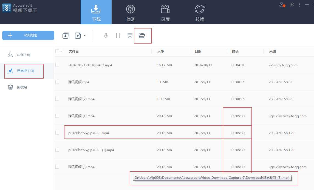Screen dimensions: 314x190
Task: Switch to the 录屏 screen record tab
Action: (x=165, y=12)
